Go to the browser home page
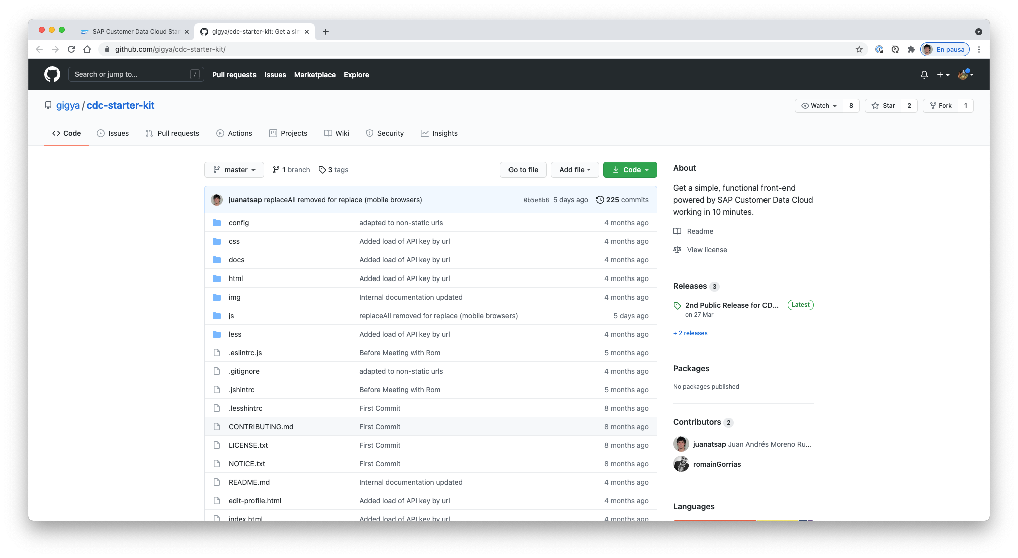This screenshot has width=1018, height=558. (x=87, y=49)
